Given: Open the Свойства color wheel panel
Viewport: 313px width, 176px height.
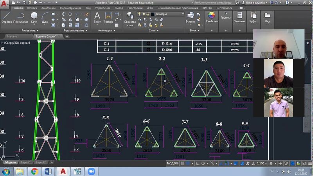Looking at the screenshot, I should pos(211,17).
